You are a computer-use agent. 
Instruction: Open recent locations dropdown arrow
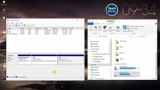95,36
